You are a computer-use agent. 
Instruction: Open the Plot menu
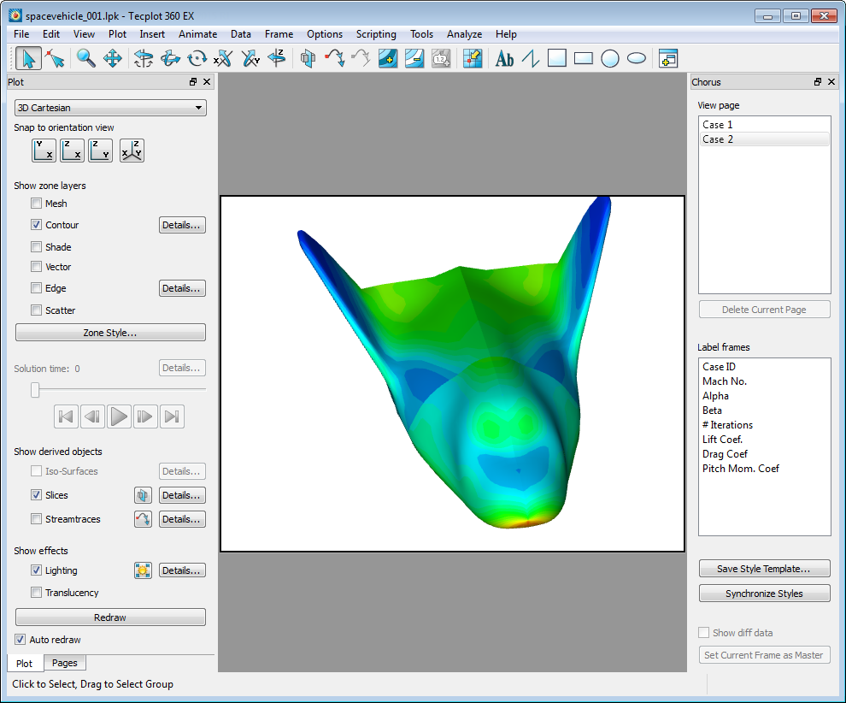[x=117, y=34]
